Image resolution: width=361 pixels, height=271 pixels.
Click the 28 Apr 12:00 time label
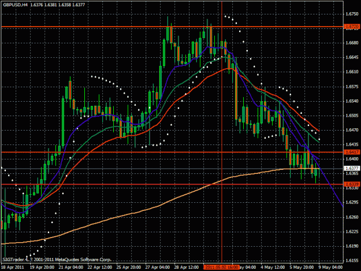click(x=187, y=268)
